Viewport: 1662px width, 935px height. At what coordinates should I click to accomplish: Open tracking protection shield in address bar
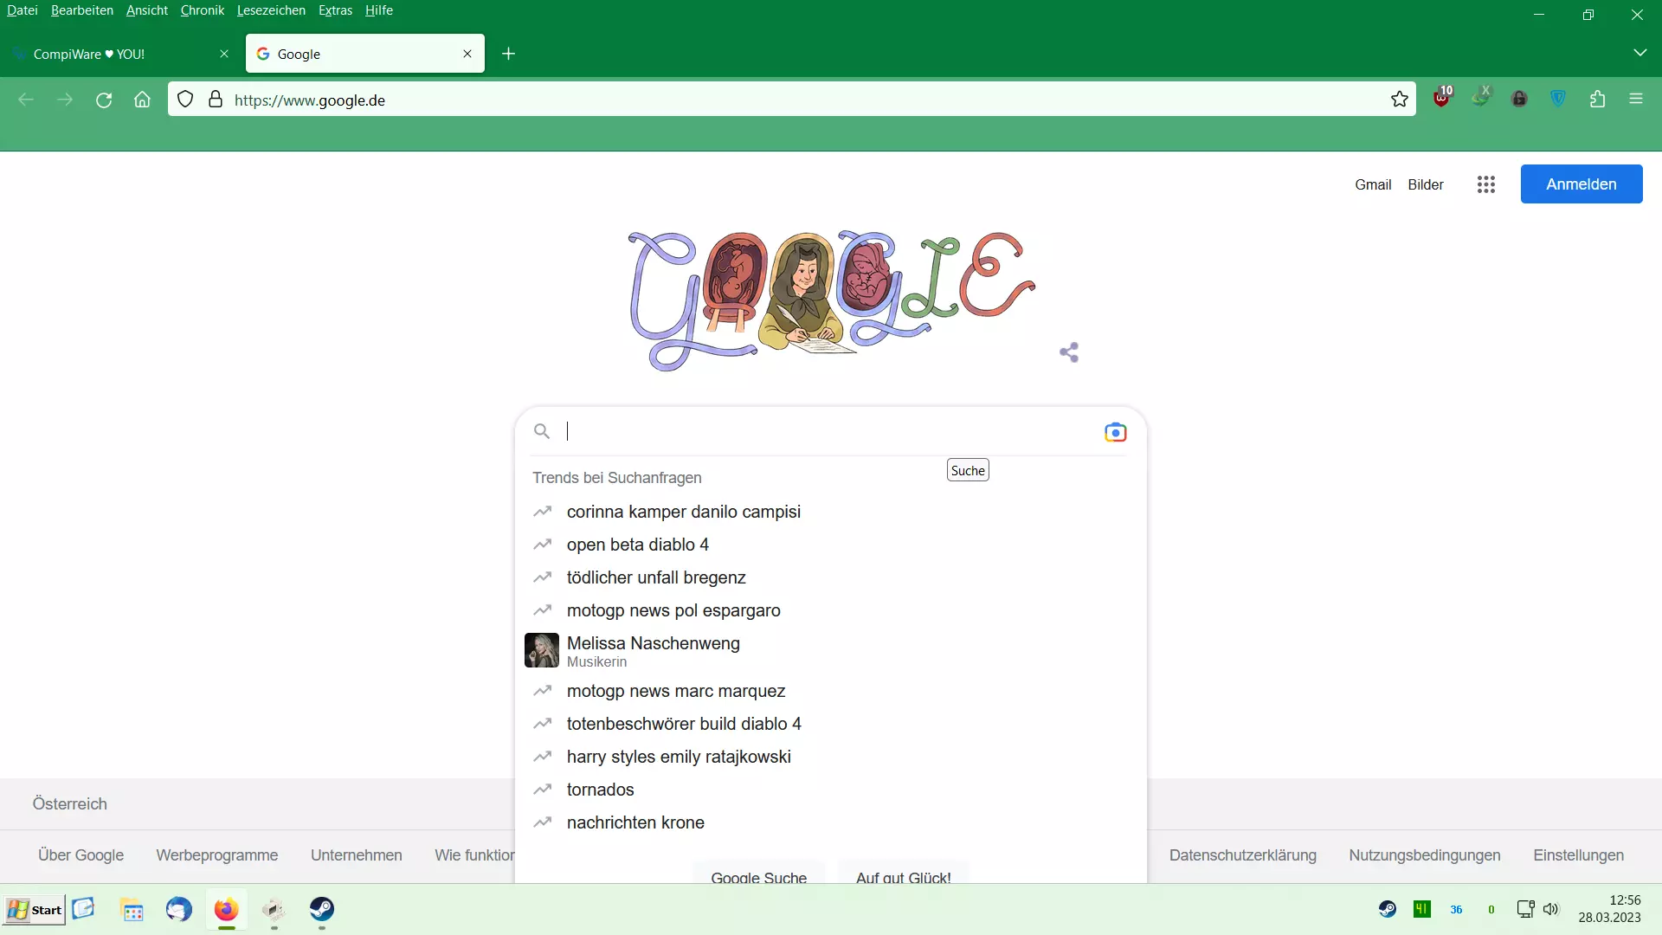click(185, 100)
